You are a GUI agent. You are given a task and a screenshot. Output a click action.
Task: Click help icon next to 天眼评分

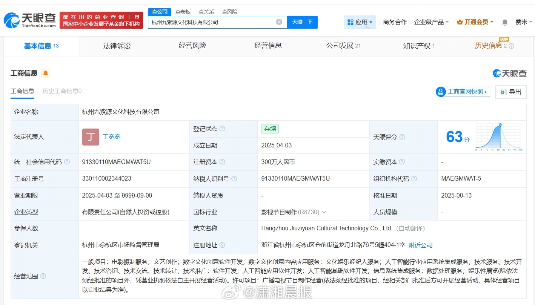coord(402,137)
